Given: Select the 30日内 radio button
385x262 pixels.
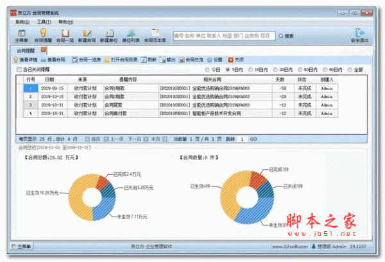Looking at the screenshot, I should click(x=275, y=70).
